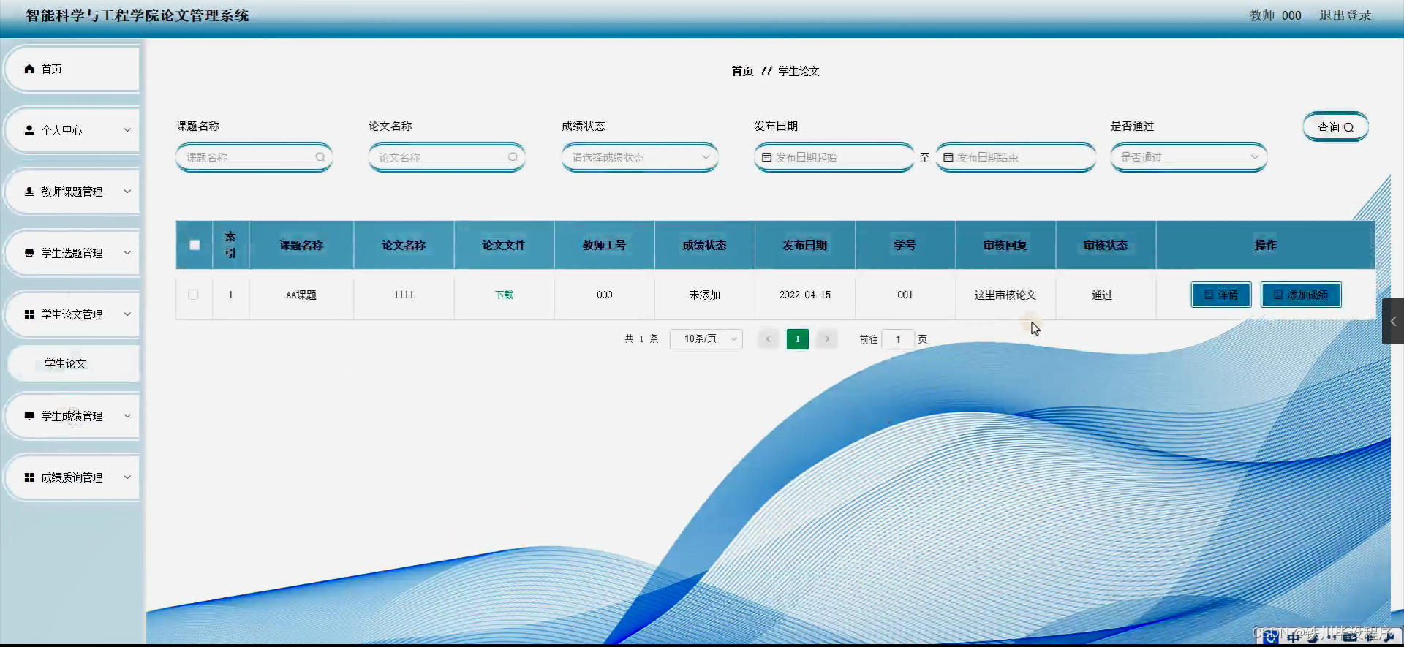
Task: Open 首页 in the sidebar
Action: [x=72, y=69]
